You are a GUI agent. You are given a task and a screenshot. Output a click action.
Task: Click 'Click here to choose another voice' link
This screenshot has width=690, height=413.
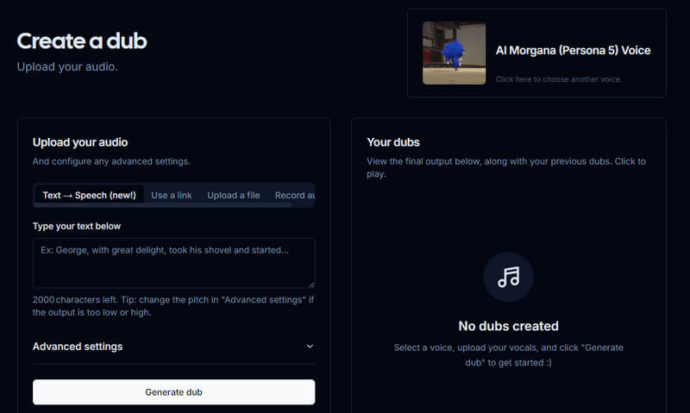coord(558,79)
